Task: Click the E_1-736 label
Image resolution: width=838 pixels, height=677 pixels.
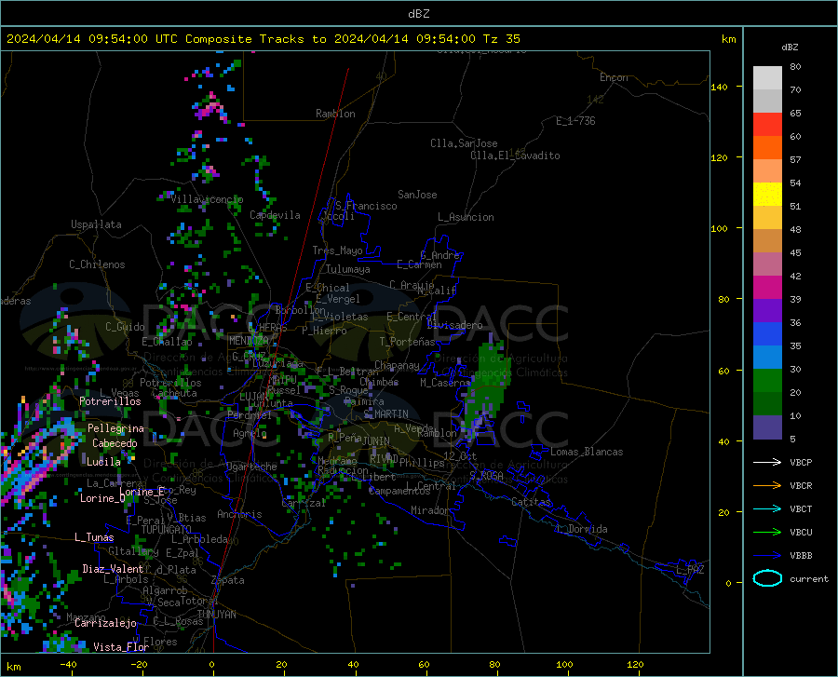Action: 575,121
